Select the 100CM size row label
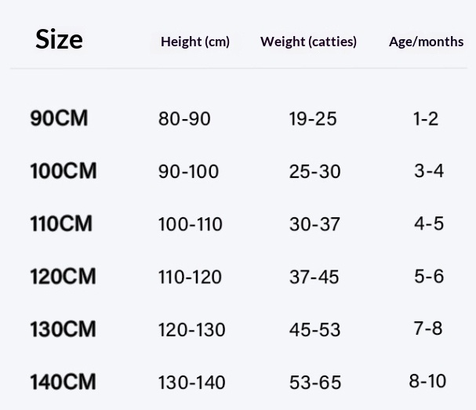 tap(64, 171)
